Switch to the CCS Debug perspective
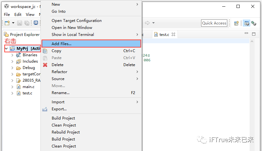This screenshot has height=151, width=262. click(x=254, y=23)
